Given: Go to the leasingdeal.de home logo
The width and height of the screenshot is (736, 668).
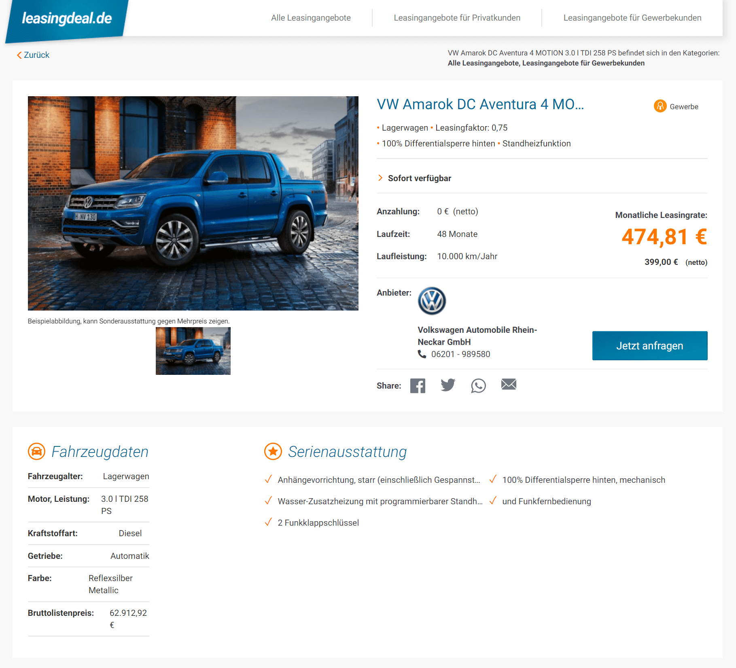Looking at the screenshot, I should tap(67, 19).
